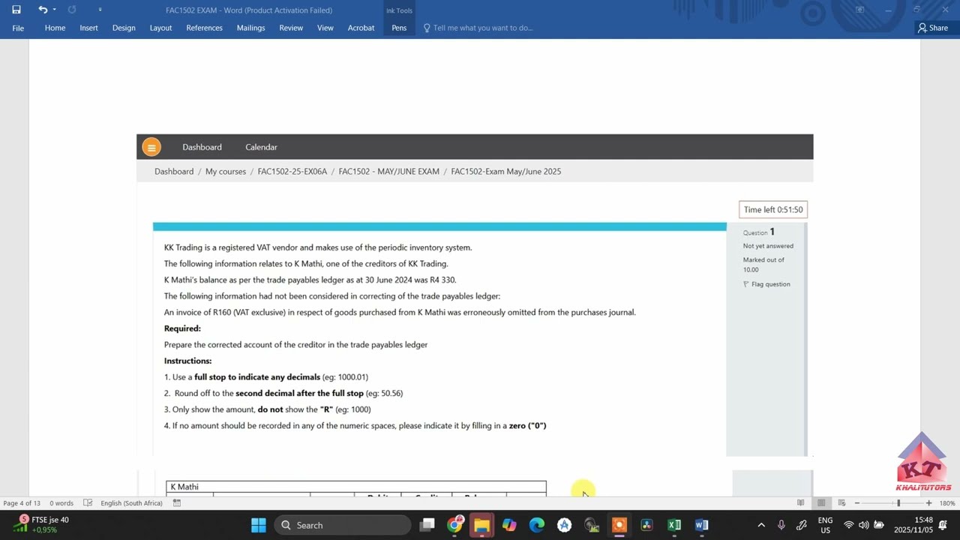The image size is (960, 540).
Task: Click the Dashboard breadcrumb link
Action: [x=174, y=171]
